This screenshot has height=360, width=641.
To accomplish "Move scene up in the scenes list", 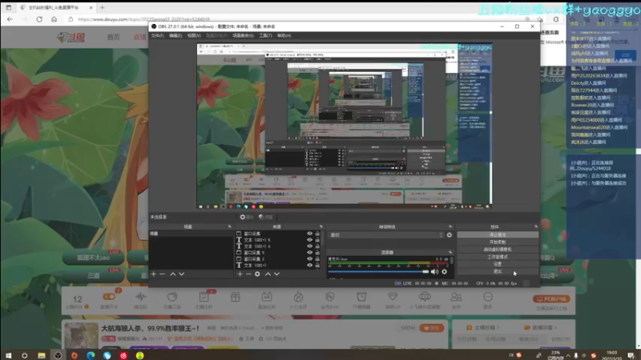I will coord(173,274).
